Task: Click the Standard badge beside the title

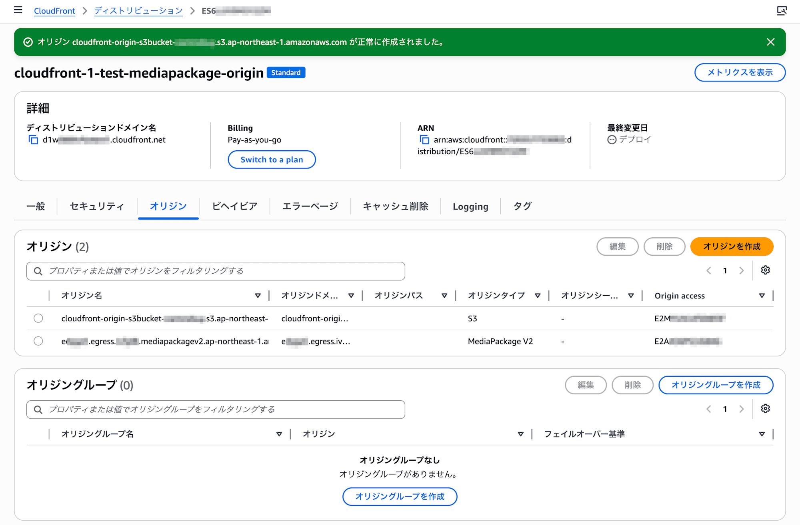Action: click(286, 73)
